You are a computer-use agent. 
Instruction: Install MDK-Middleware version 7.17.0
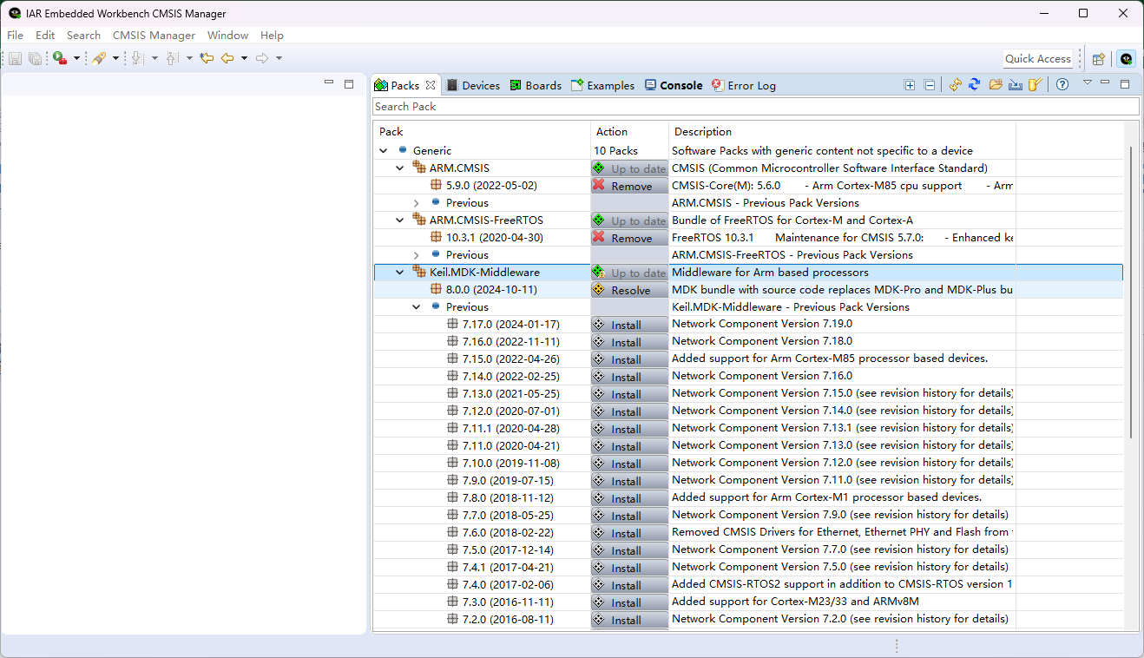pyautogui.click(x=629, y=325)
